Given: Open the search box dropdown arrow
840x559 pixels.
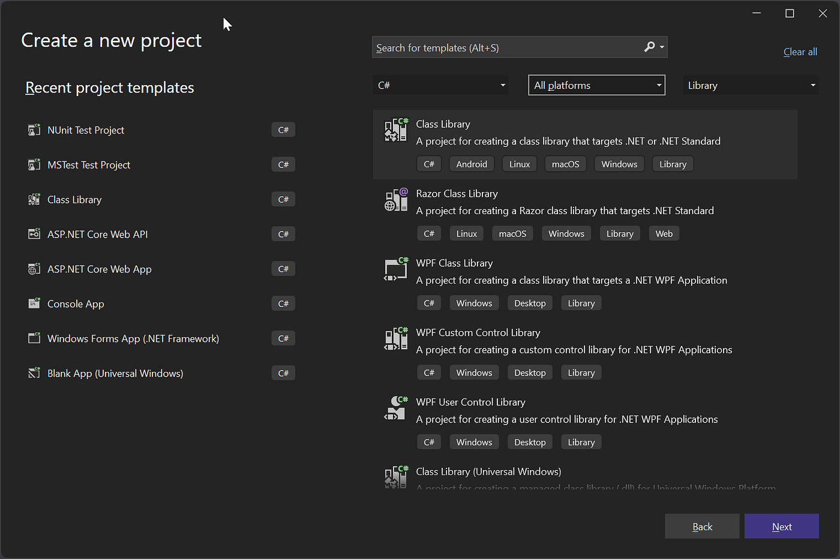Looking at the screenshot, I should pos(662,47).
